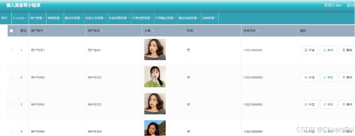Expand the 菜品分类管理 menu

[x=96, y=18]
